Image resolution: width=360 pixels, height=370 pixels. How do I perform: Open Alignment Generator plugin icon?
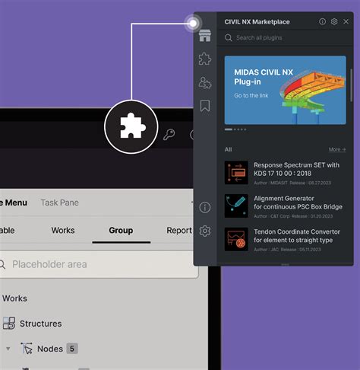click(x=236, y=206)
